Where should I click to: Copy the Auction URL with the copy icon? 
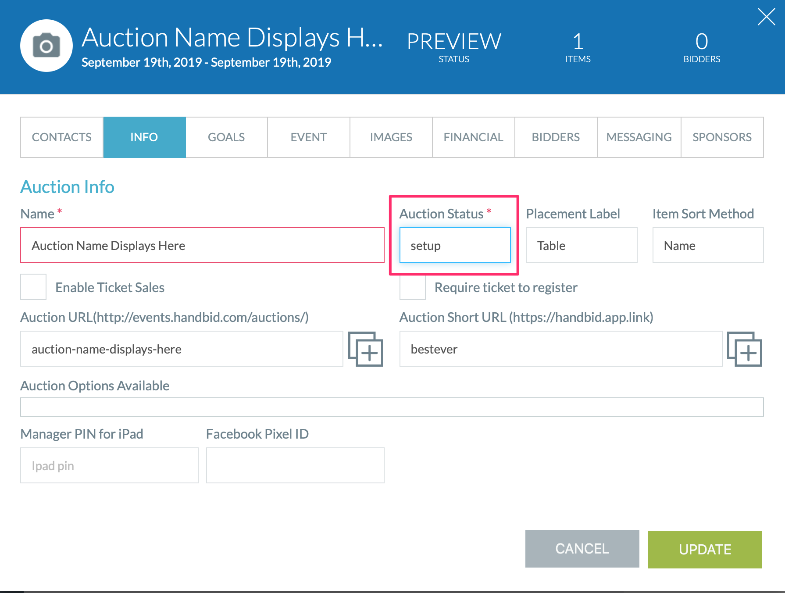(366, 349)
